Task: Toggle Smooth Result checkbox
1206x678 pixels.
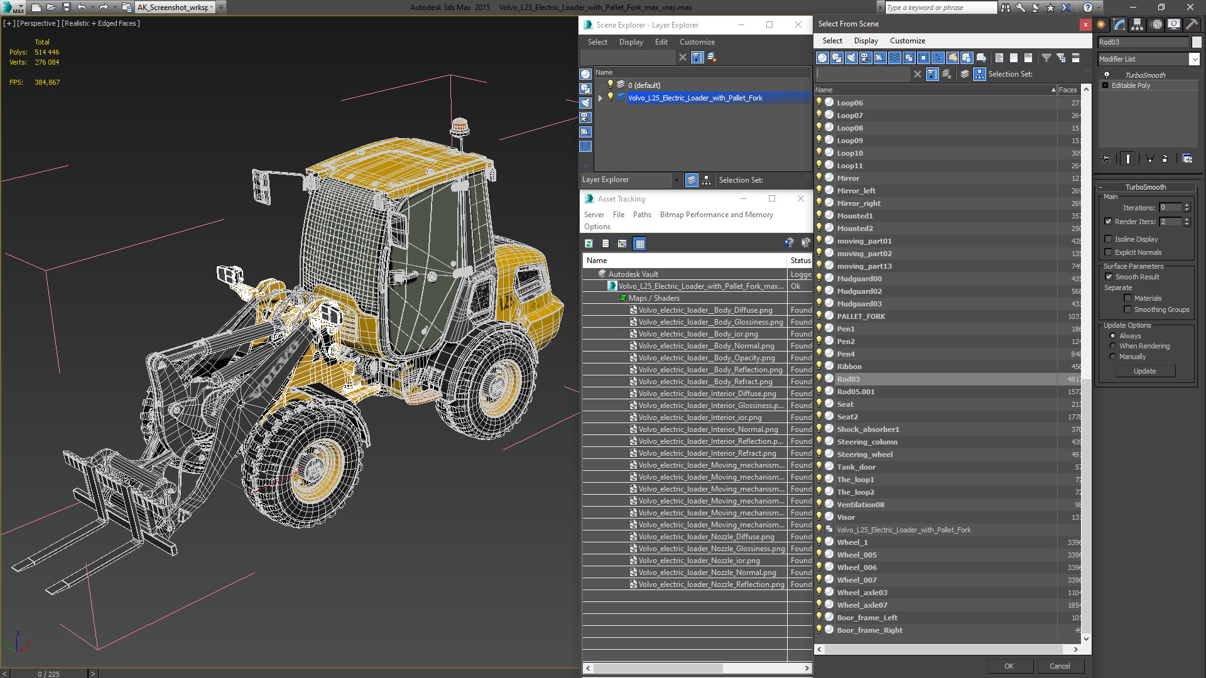Action: (1109, 277)
